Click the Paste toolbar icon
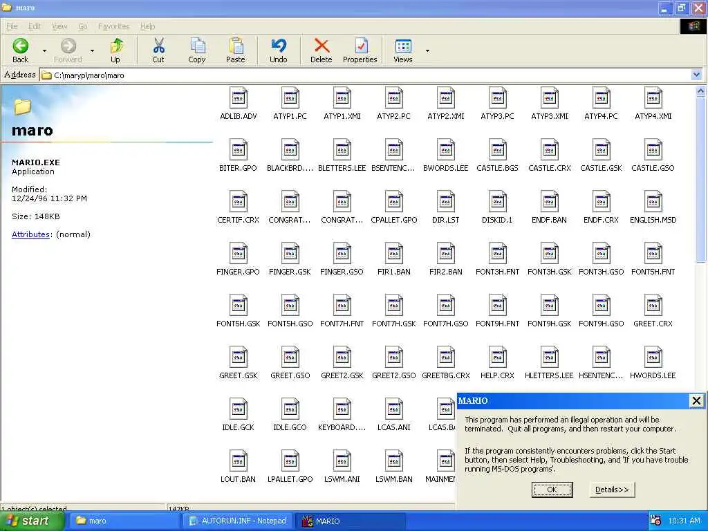 click(235, 50)
